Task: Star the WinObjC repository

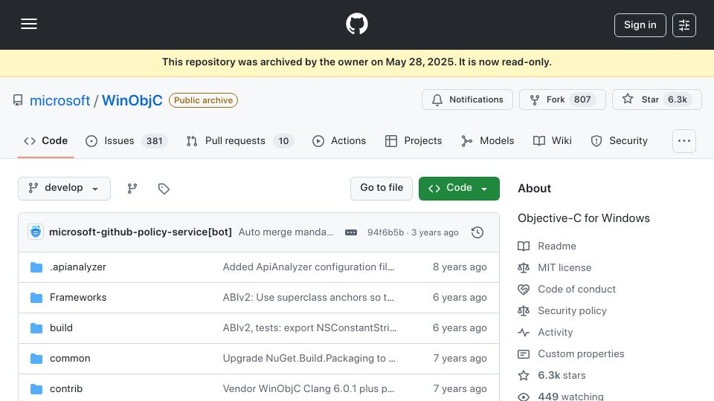Action: point(657,100)
